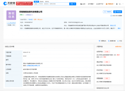Expand the 小微企业 tag dropdown
This screenshot has height=91, width=125.
pos(29,15)
